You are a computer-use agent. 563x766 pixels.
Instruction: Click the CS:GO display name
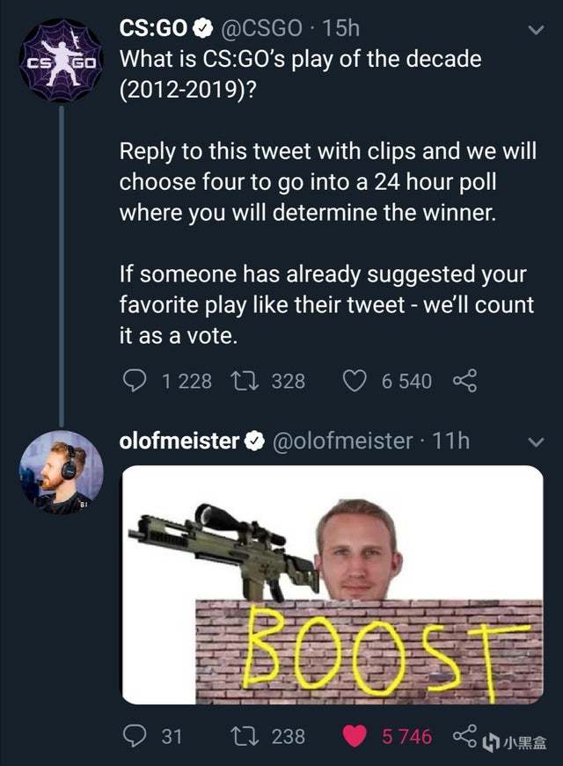pyautogui.click(x=154, y=28)
